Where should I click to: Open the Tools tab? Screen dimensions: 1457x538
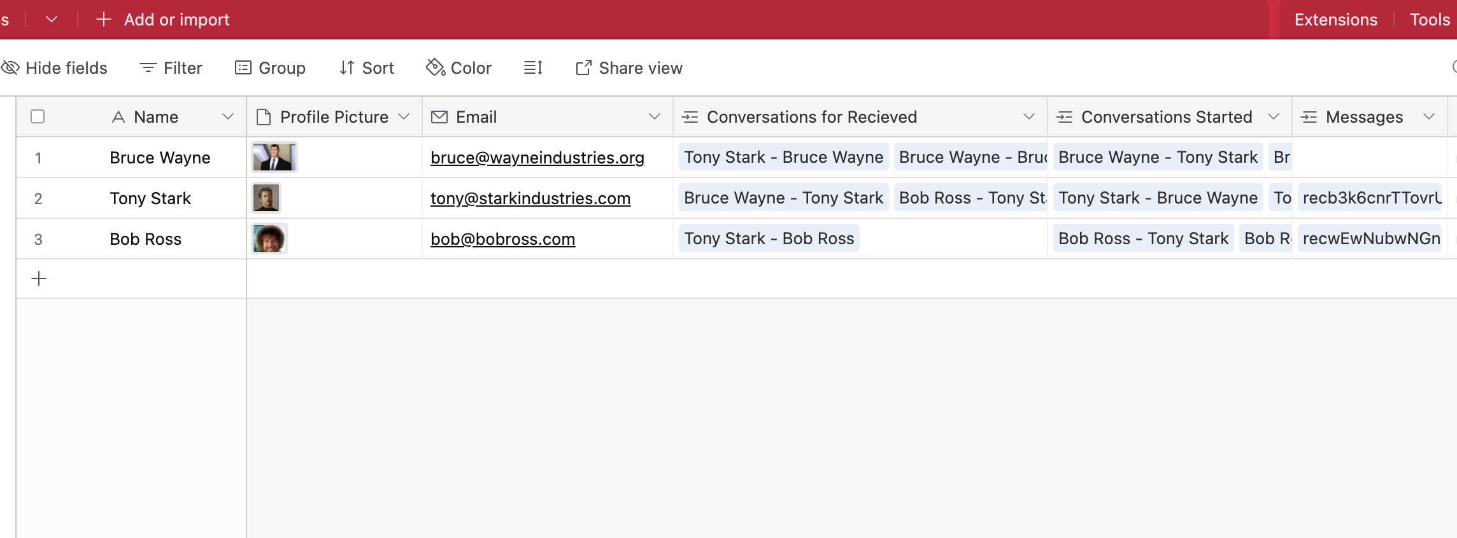tap(1430, 20)
